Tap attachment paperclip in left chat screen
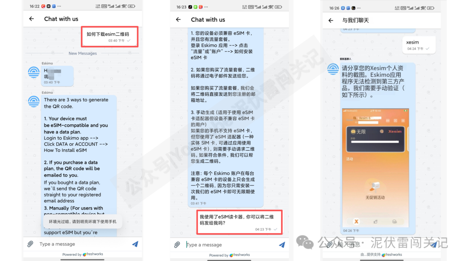The height and width of the screenshot is (261, 463). (30, 244)
